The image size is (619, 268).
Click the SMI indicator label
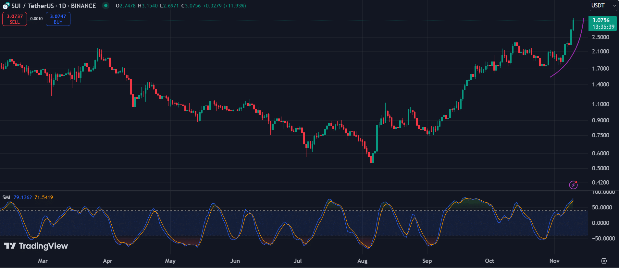[6, 197]
